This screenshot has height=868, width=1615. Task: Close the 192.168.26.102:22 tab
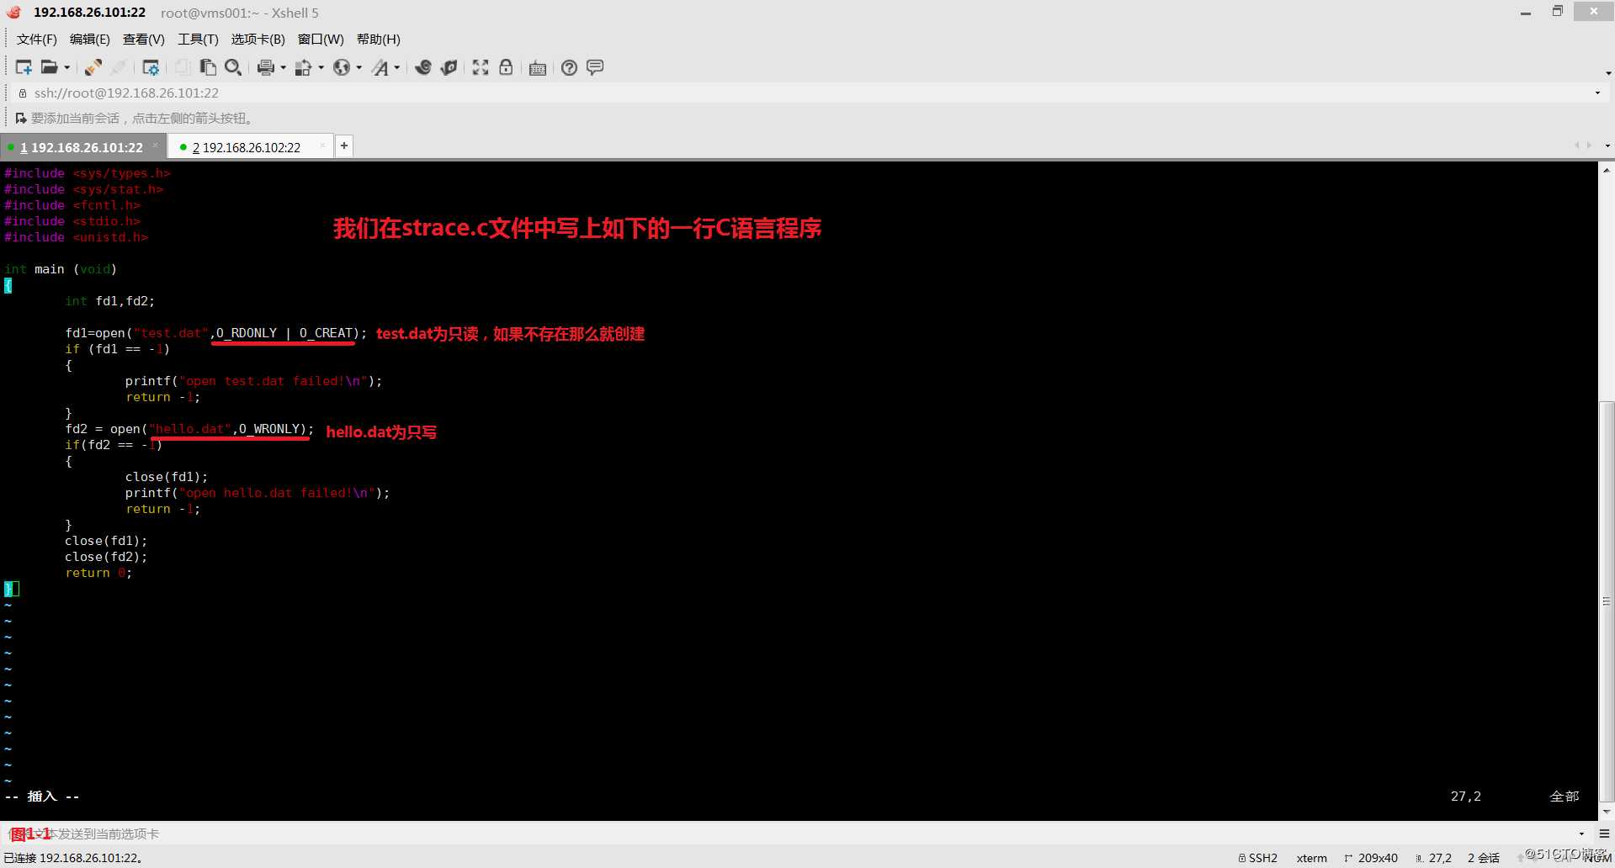(x=322, y=146)
